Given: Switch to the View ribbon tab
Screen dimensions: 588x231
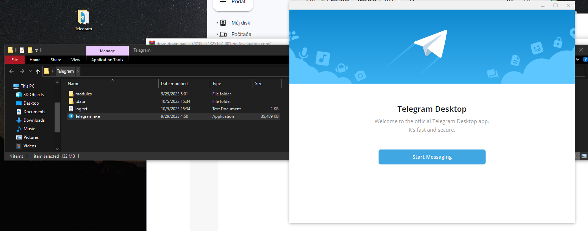Looking at the screenshot, I should point(76,60).
